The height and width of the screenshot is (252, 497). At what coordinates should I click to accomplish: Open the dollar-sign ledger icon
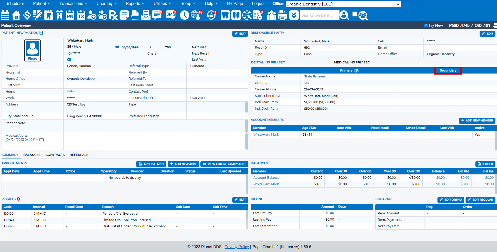(27, 15)
